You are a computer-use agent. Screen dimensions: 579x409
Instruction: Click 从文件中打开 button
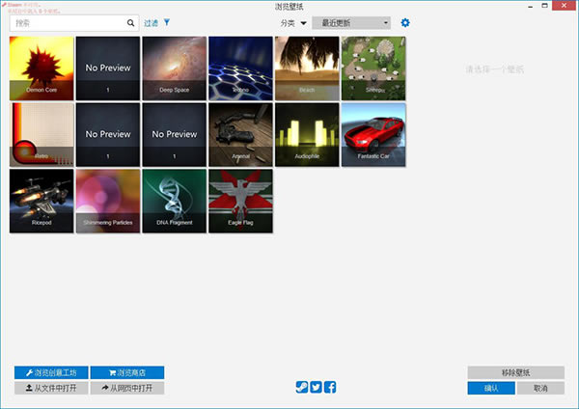click(51, 388)
